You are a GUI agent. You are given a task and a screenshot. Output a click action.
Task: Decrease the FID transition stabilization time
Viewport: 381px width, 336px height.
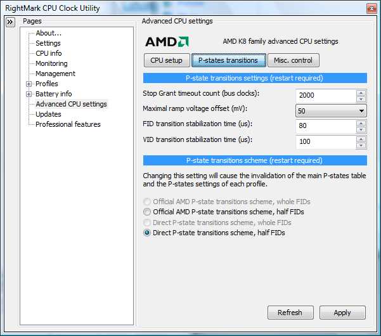click(x=361, y=129)
